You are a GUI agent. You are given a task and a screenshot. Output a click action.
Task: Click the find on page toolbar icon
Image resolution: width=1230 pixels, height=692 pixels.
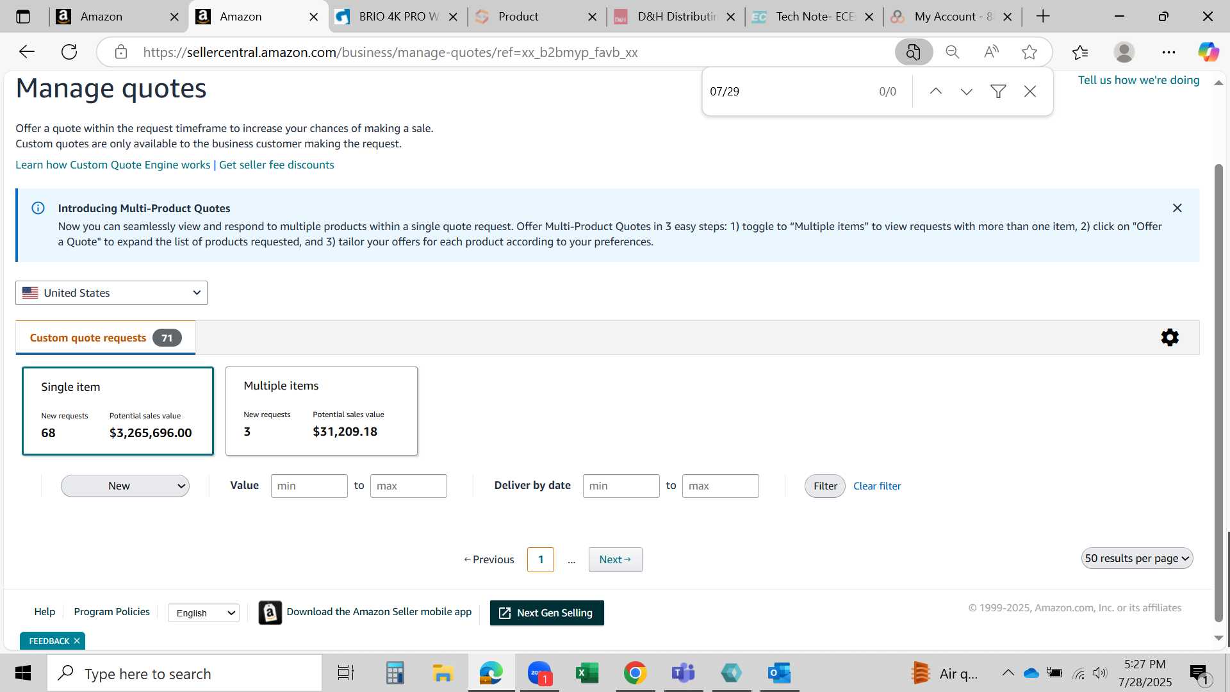pyautogui.click(x=914, y=52)
